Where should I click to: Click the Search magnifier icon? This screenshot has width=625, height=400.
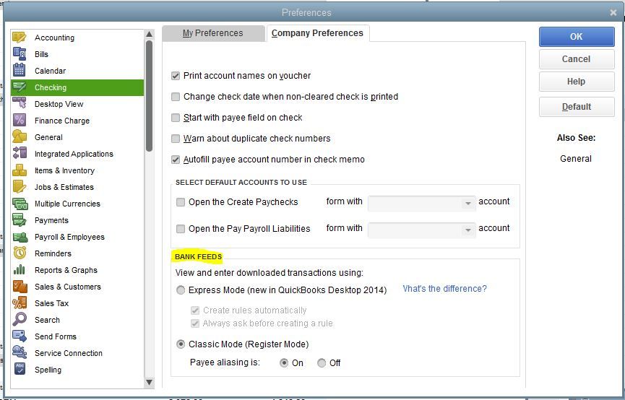pos(20,320)
